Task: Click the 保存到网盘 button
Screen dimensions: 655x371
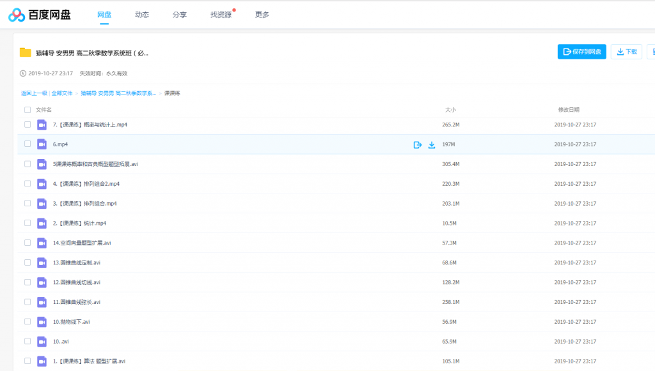Action: pyautogui.click(x=582, y=52)
